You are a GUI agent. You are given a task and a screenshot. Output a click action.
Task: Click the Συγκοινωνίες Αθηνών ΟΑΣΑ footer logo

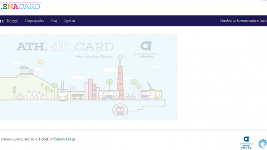tap(246, 142)
